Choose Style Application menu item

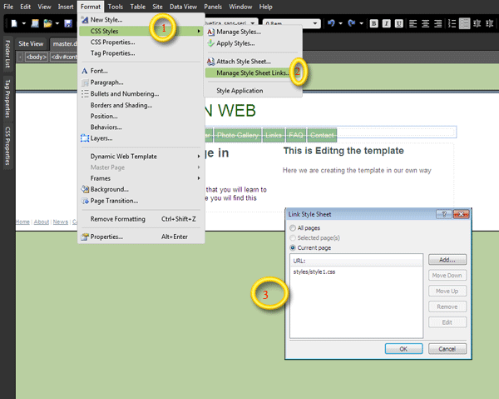pyautogui.click(x=253, y=91)
